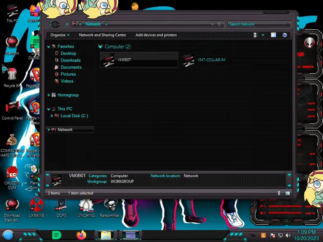Collapse the This PC tree node
Viewport: 323px width, 242px height.
(49, 109)
